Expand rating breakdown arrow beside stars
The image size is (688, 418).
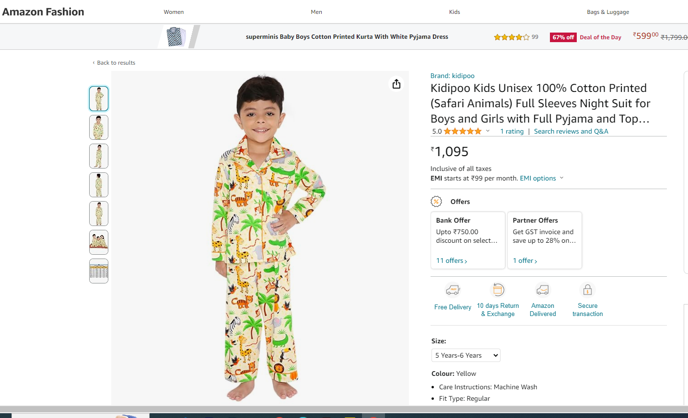[x=488, y=131]
